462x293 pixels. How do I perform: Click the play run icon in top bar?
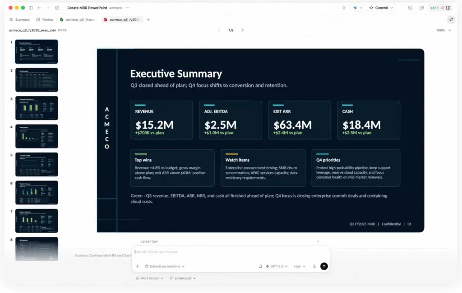(344, 8)
